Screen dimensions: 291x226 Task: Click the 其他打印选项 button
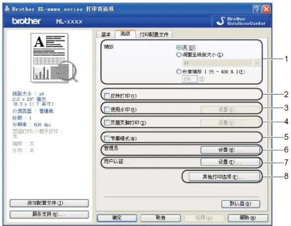[224, 177]
